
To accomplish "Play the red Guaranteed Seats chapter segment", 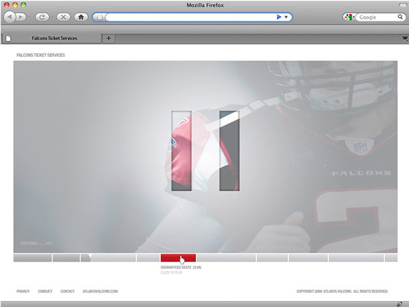I will pos(178,258).
